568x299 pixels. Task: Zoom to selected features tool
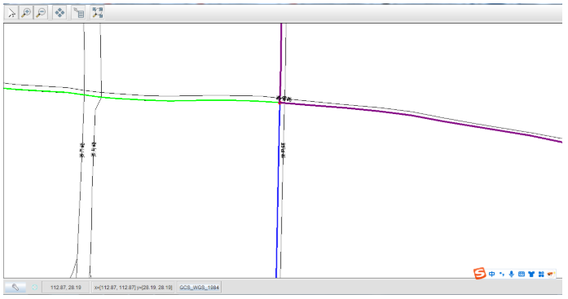pyautogui.click(x=97, y=13)
